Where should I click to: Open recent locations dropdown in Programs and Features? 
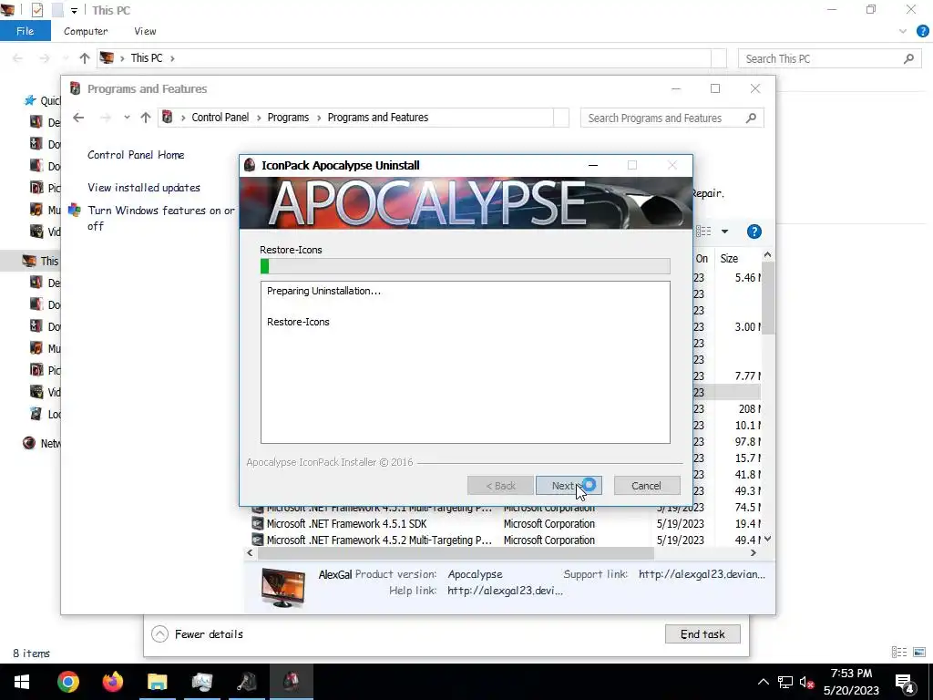pos(127,118)
